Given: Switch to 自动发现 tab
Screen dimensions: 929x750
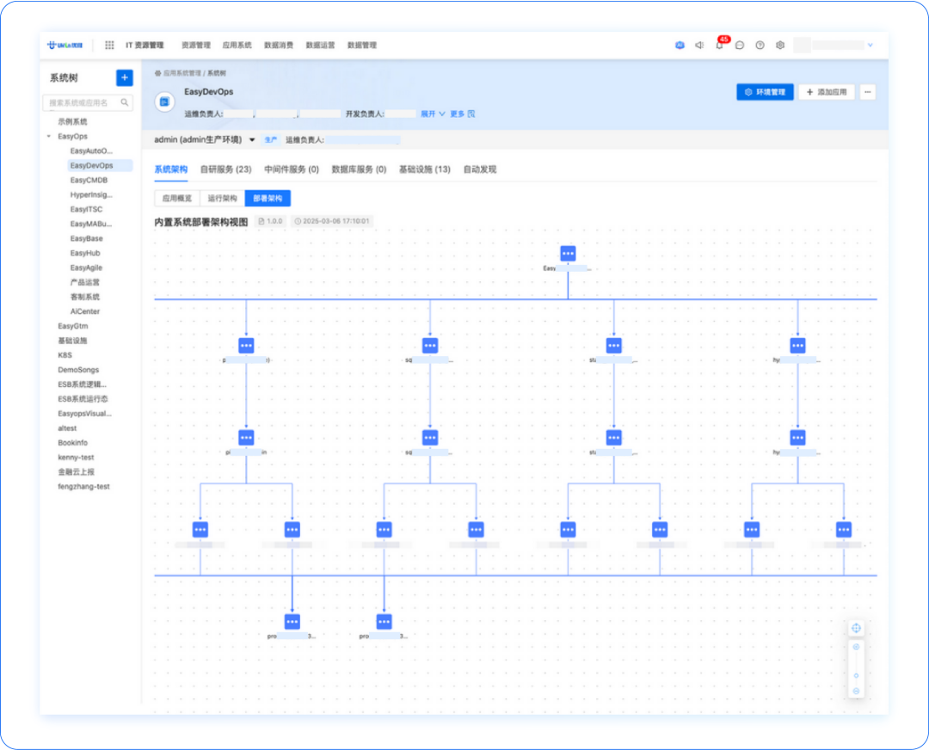Looking at the screenshot, I should (x=480, y=169).
